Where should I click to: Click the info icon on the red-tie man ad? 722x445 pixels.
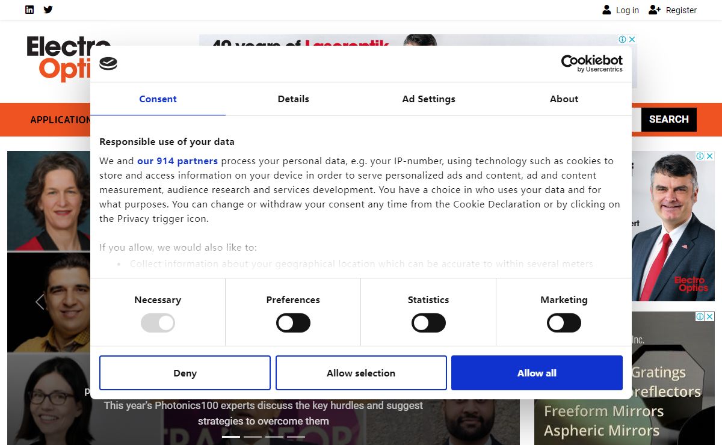[x=700, y=156]
